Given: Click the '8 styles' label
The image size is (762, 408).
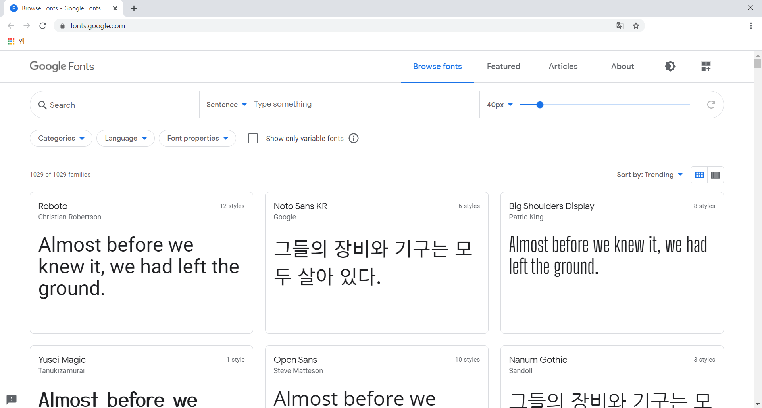Looking at the screenshot, I should pos(704,206).
